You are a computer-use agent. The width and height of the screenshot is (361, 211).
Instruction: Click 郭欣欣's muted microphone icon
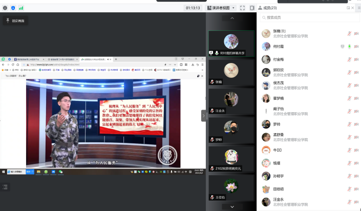(349, 72)
